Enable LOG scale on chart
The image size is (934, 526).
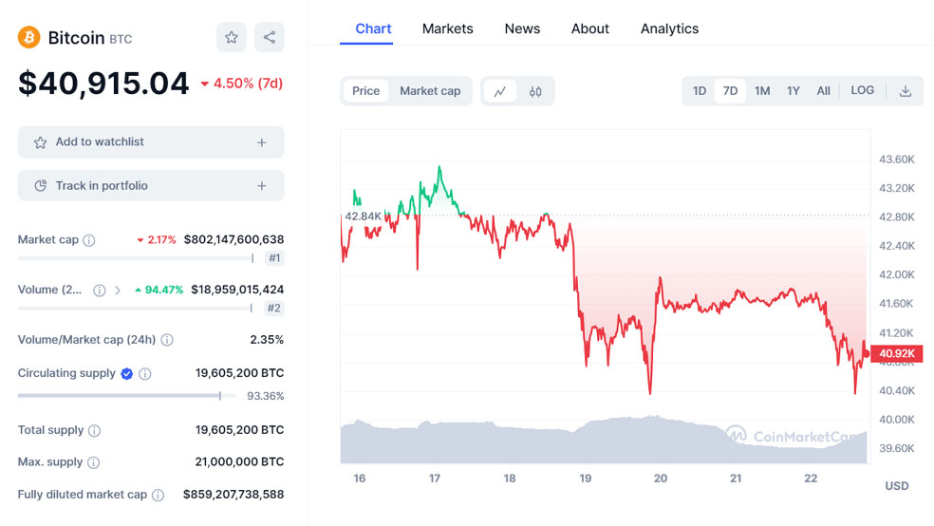(x=863, y=91)
